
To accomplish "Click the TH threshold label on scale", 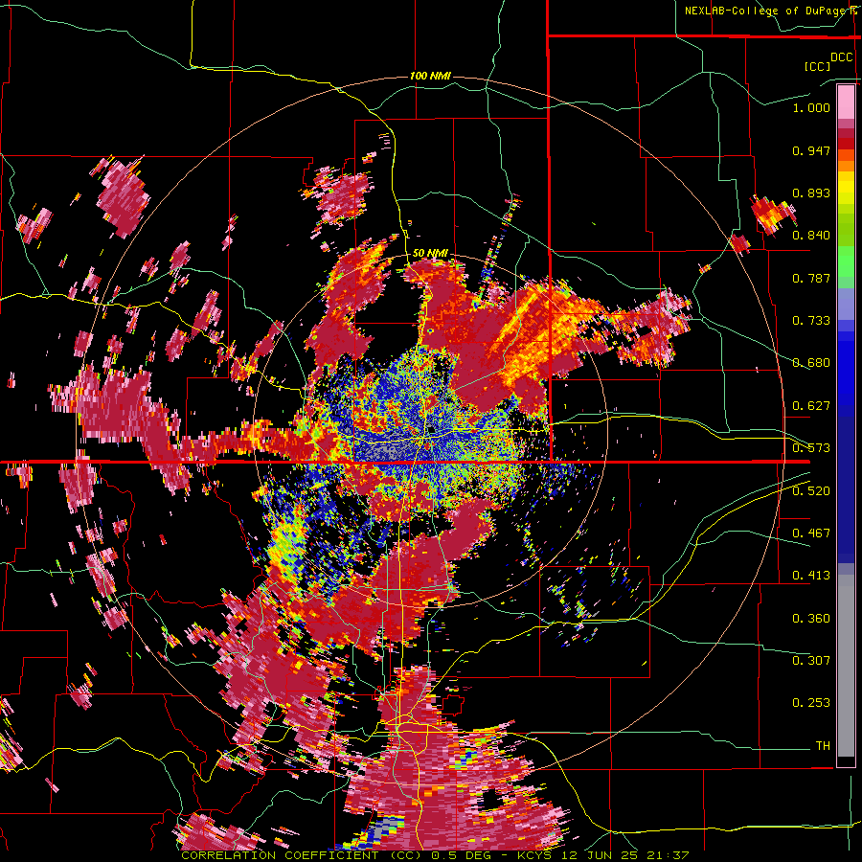I will click(x=823, y=746).
